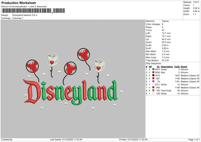Click the Machine value Tajima

165,21
